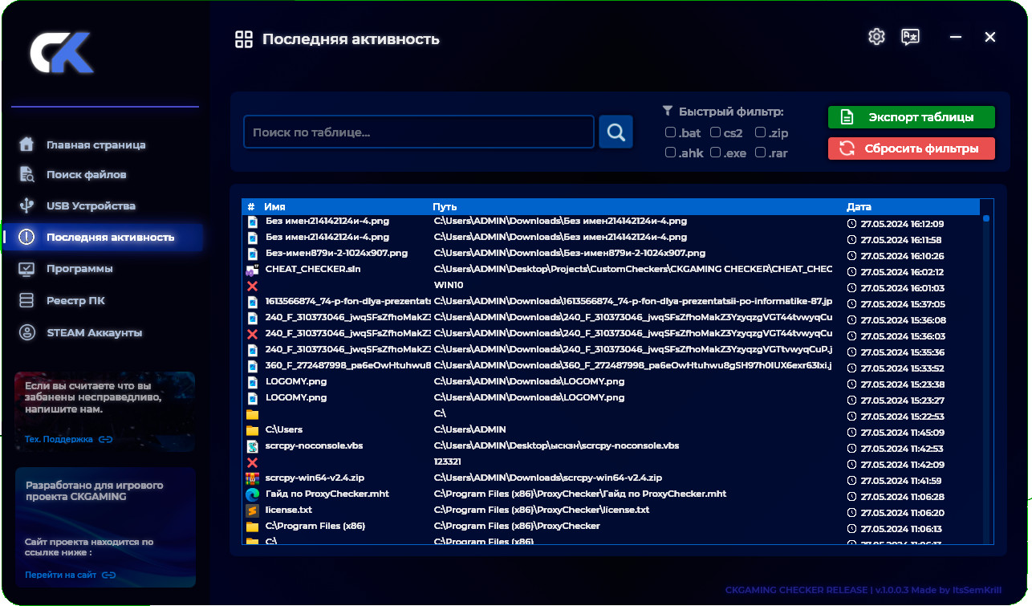
Task: Click the CK logo in the sidebar
Action: tap(62, 53)
